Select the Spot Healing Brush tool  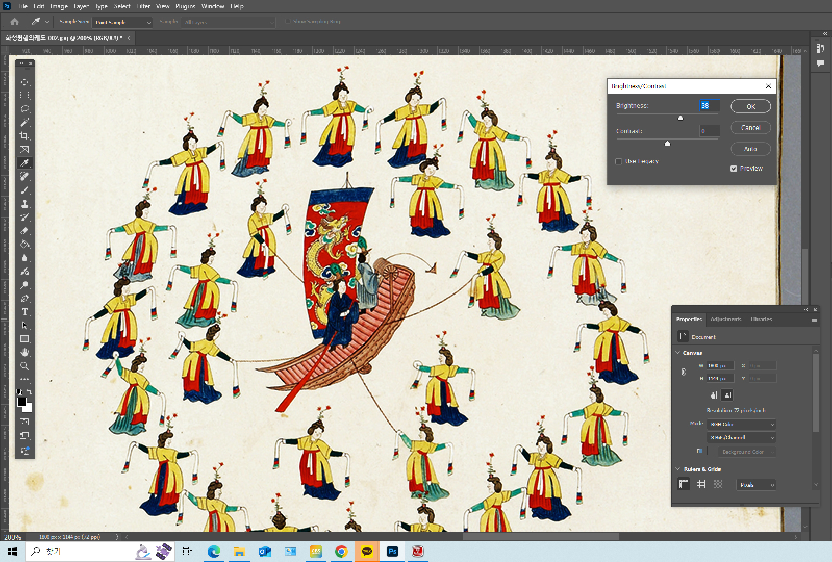click(x=24, y=176)
